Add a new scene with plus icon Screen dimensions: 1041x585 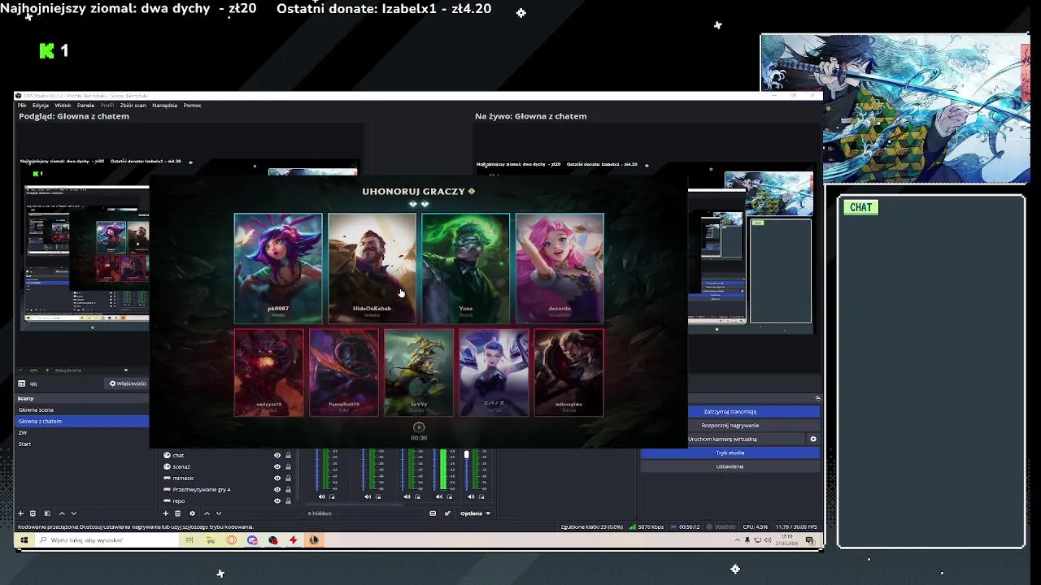point(21,513)
